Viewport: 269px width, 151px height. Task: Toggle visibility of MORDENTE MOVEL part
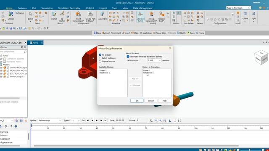(x=1, y=70)
